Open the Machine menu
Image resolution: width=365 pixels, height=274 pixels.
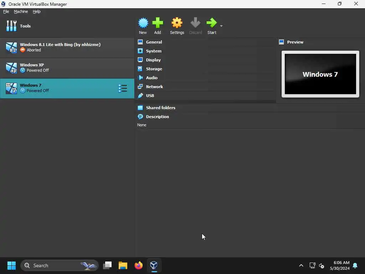pyautogui.click(x=21, y=11)
